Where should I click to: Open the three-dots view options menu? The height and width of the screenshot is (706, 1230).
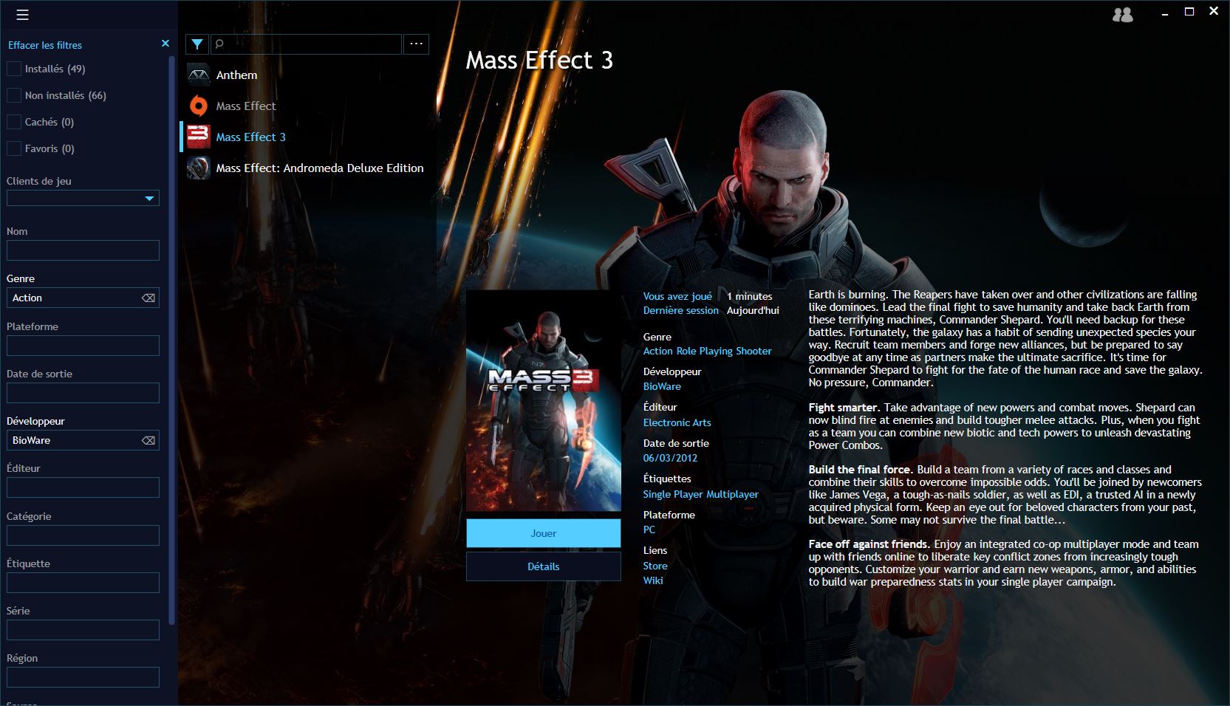point(417,44)
